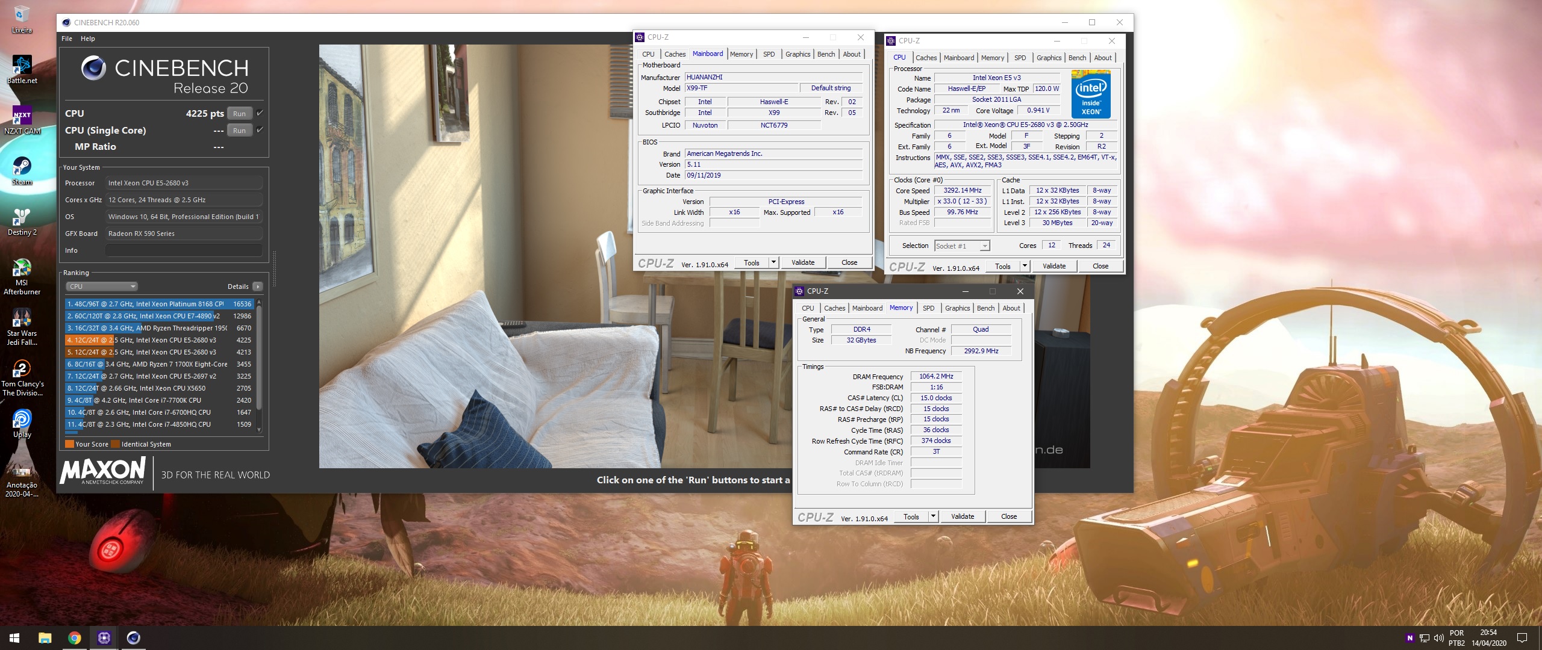Open the Lixeira recycle bin desktop icon
Screen dimensions: 1542x650
(22, 19)
